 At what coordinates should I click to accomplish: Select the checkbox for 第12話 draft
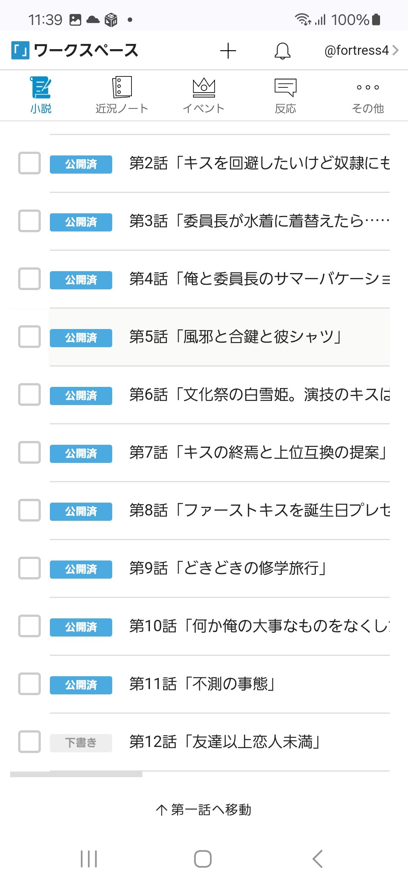pos(29,742)
